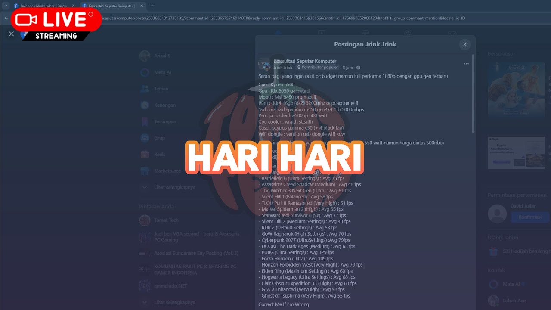Click the Bersponsor heading

tap(501, 54)
